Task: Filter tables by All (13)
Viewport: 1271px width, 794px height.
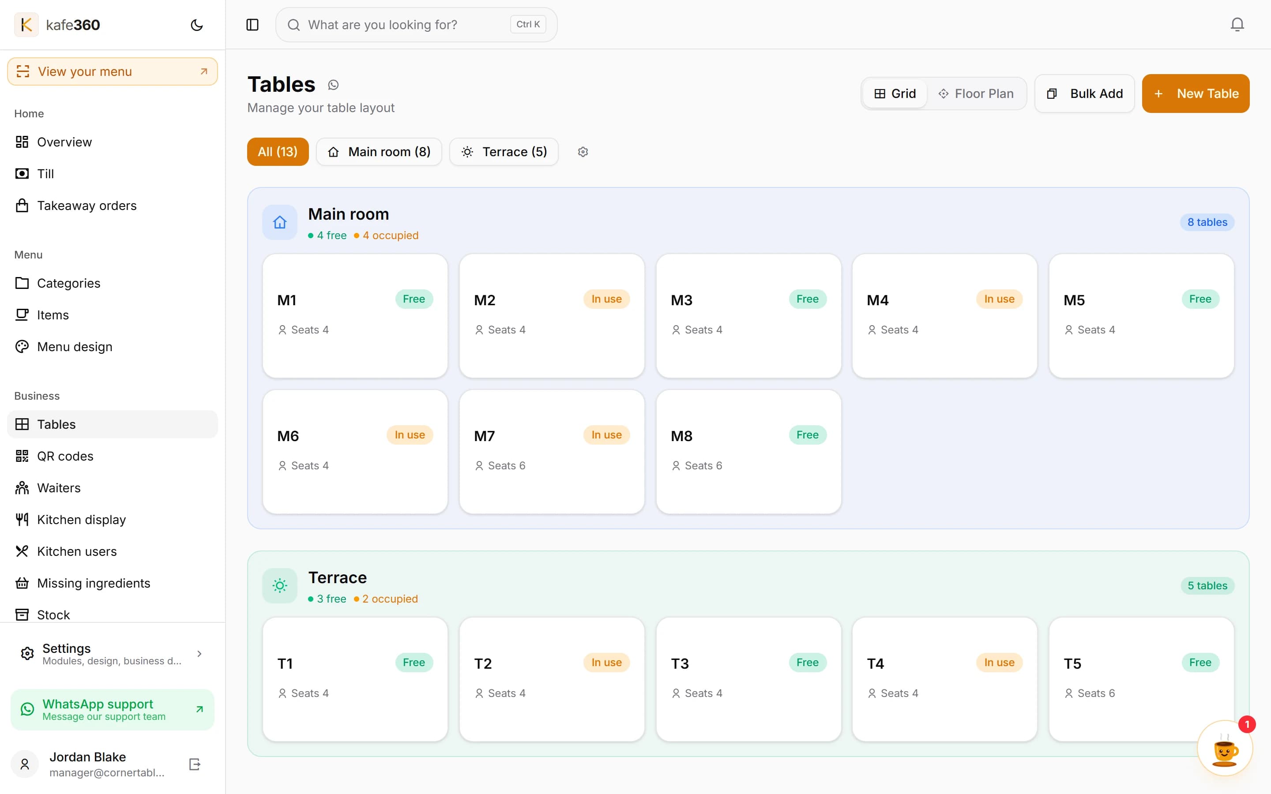Action: pos(278,152)
